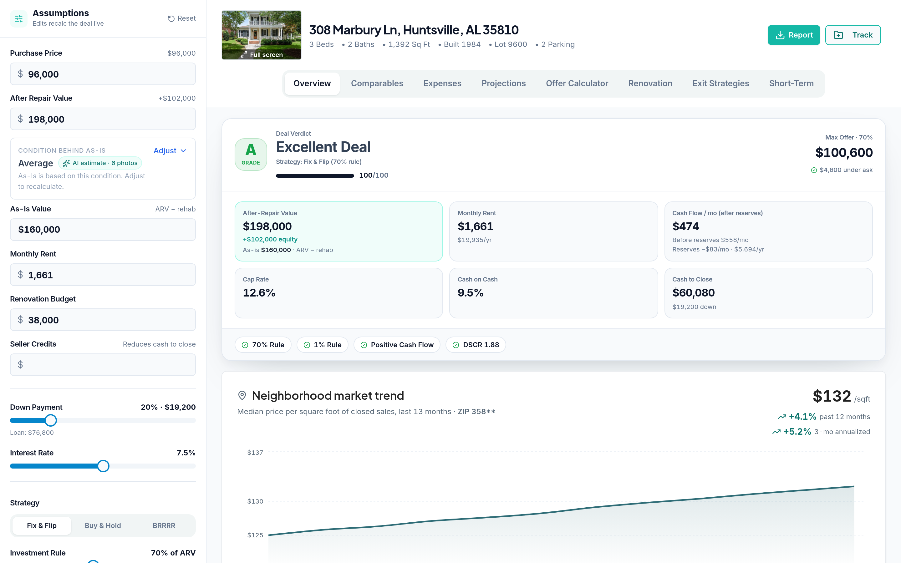Viewport: 901px width, 563px height.
Task: Click the Cash Flow / mo card
Action: (x=768, y=231)
